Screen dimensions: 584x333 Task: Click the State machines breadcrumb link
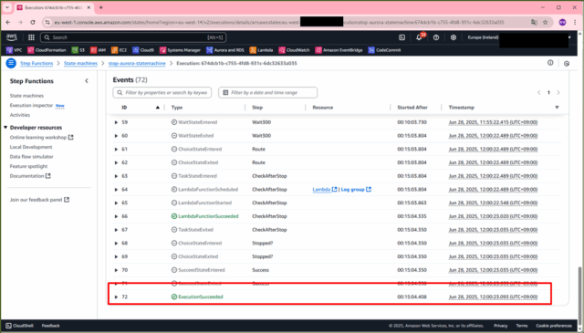pyautogui.click(x=80, y=63)
